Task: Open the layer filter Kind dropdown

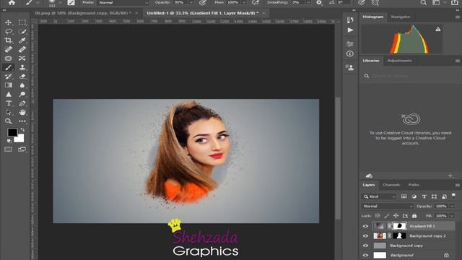Action: tap(379, 196)
